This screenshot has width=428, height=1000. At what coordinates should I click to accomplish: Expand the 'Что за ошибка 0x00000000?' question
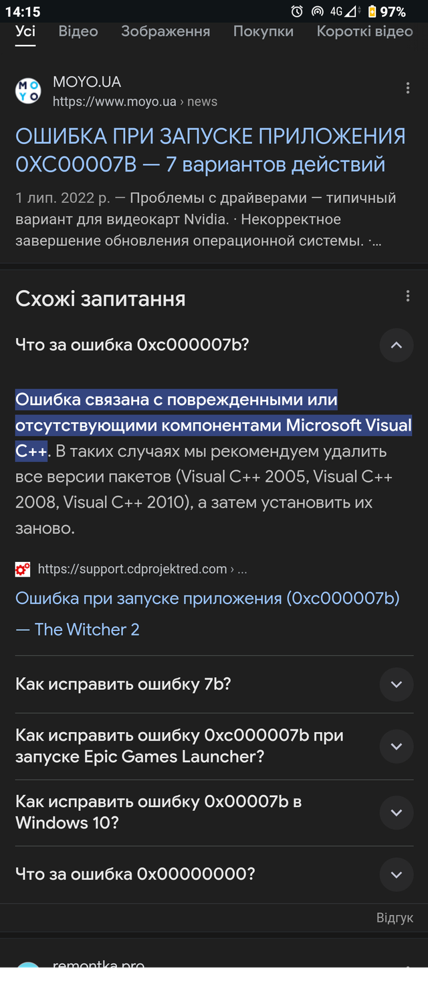pyautogui.click(x=397, y=875)
